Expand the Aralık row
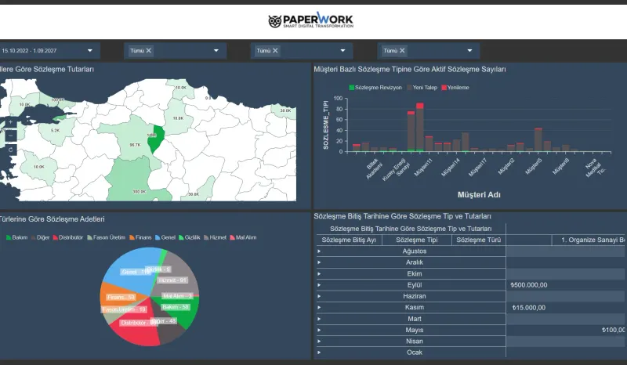627x365 pixels. 319,262
